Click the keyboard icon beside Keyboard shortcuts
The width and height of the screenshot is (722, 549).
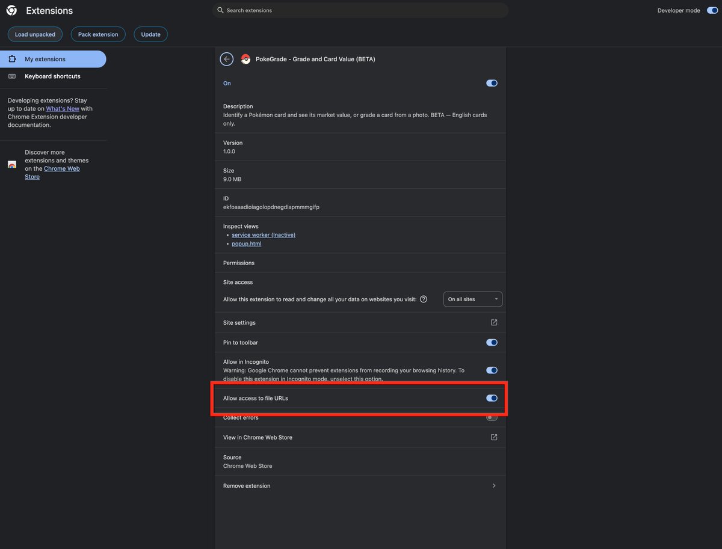12,76
